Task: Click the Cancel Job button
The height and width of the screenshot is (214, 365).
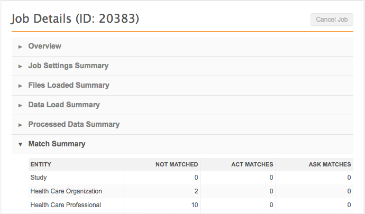Action: tap(332, 20)
